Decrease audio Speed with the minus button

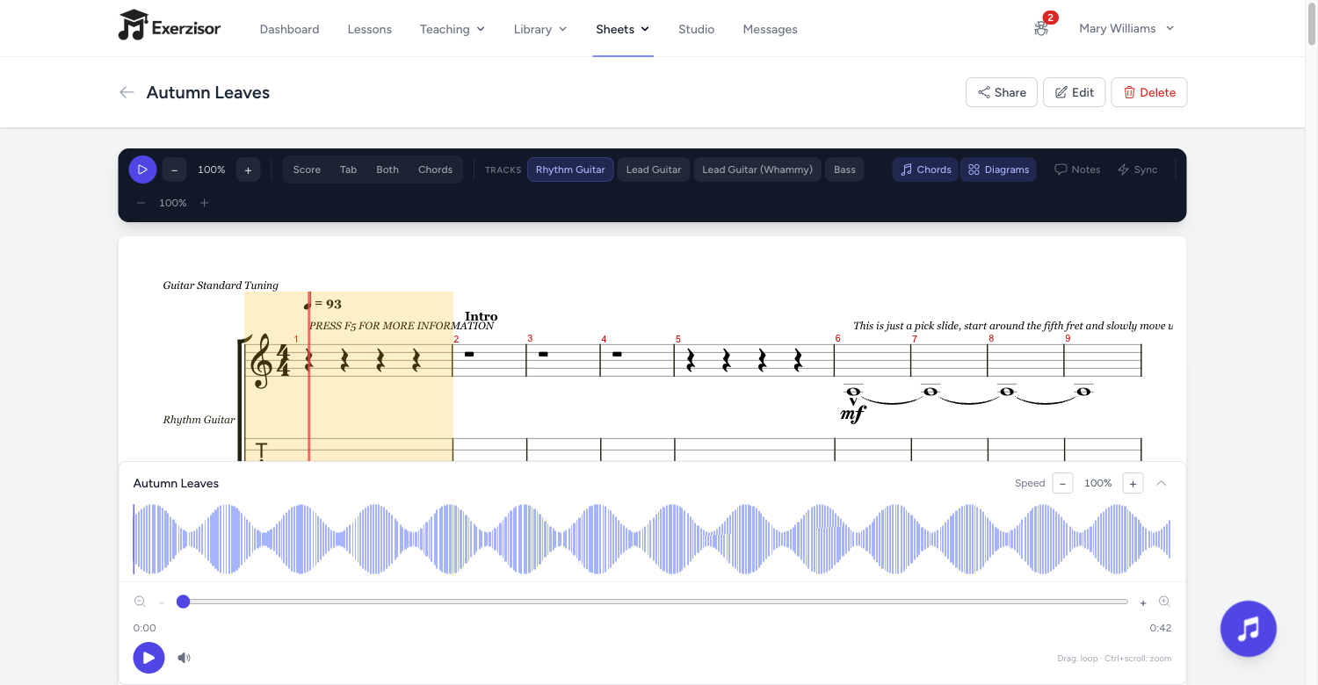[x=1062, y=483]
